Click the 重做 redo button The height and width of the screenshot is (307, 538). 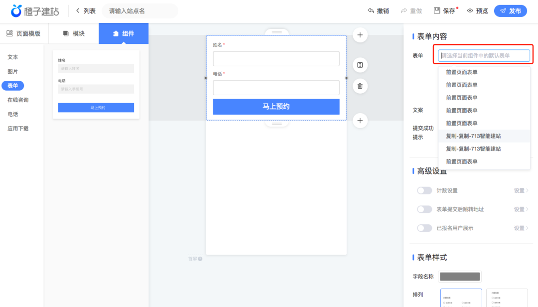click(411, 11)
